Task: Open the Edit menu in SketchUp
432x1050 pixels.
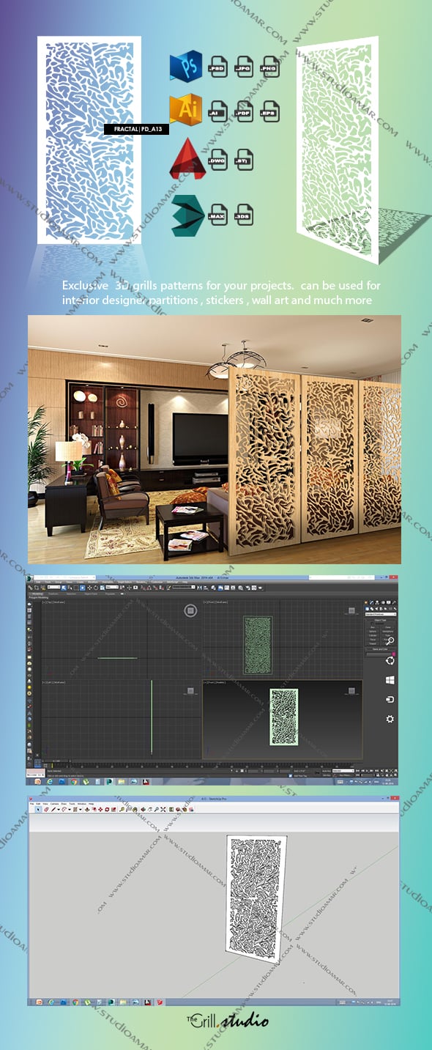Action: click(38, 803)
